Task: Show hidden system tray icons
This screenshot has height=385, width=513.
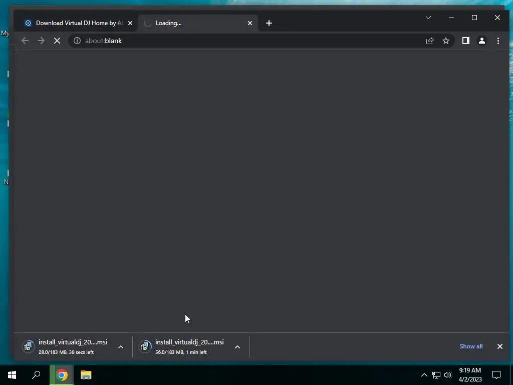Action: pos(424,375)
